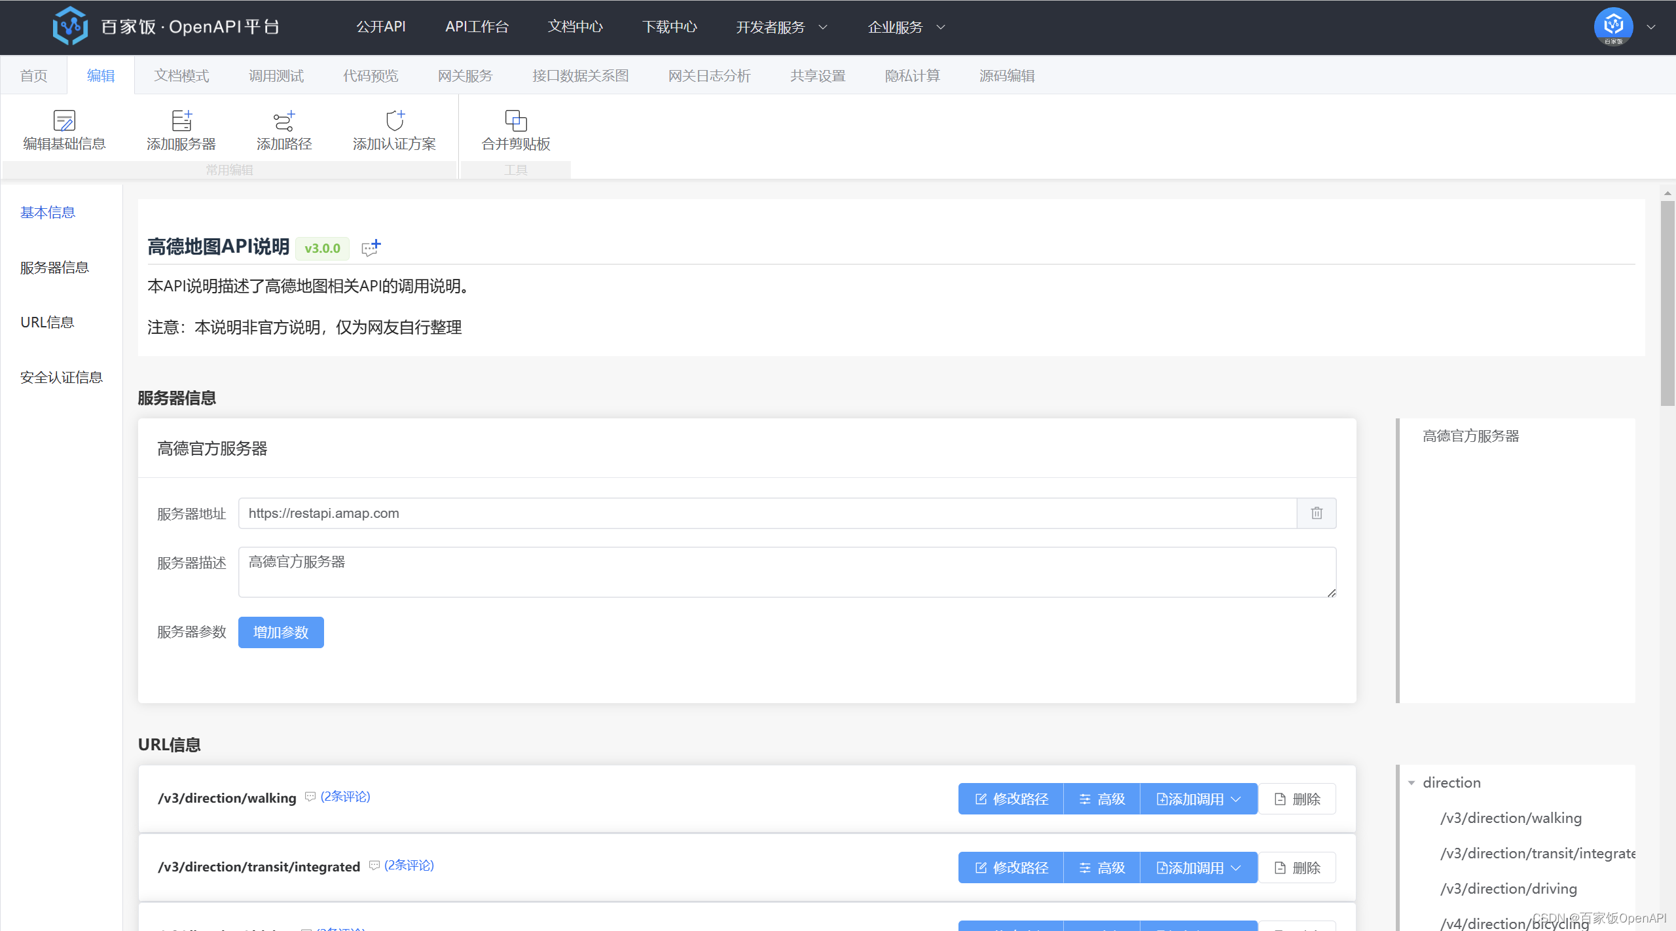
Task: Click 高级 for /v3/direction/walking
Action: (x=1102, y=799)
